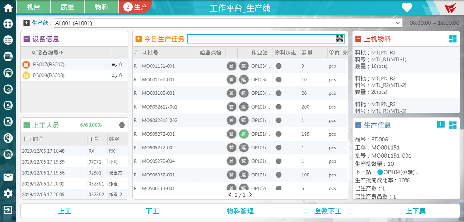Expand the 今日生产任务 panel
Image resolution: width=464 pixels, height=222 pixels.
click(139, 39)
